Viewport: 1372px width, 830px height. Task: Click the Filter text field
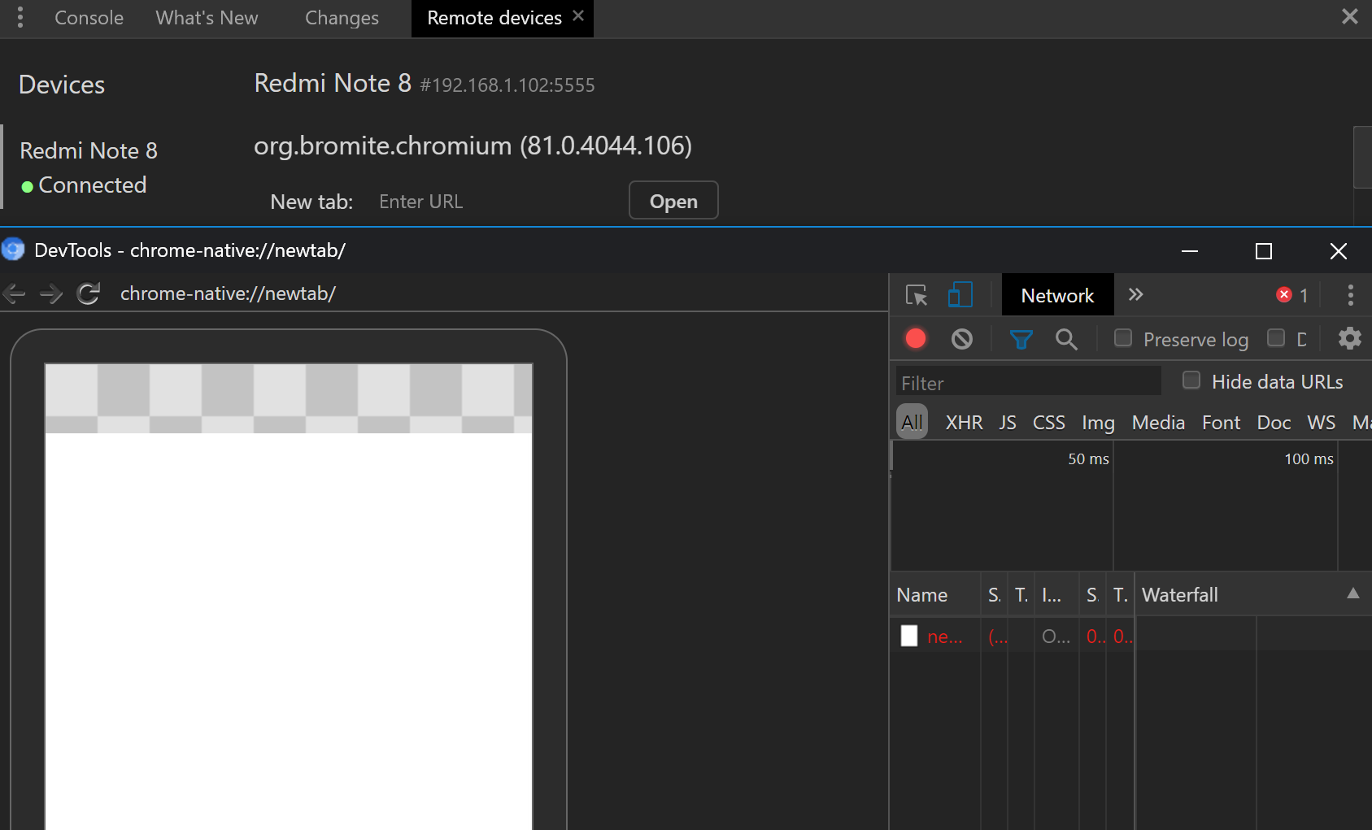(x=1029, y=382)
